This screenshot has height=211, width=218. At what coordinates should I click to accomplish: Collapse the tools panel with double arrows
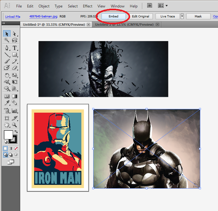click(4, 23)
